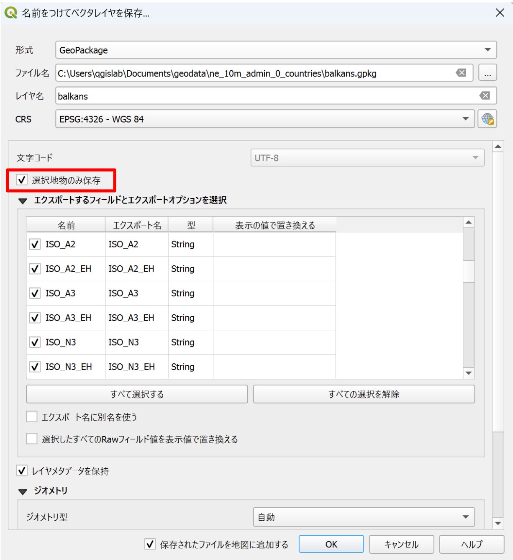Click the QGIS logo in title bar
The height and width of the screenshot is (560, 513).
[x=10, y=13]
